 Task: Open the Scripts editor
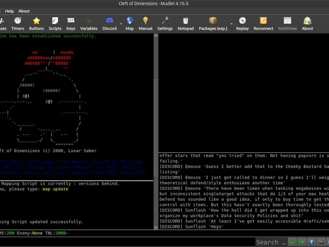coord(55,24)
